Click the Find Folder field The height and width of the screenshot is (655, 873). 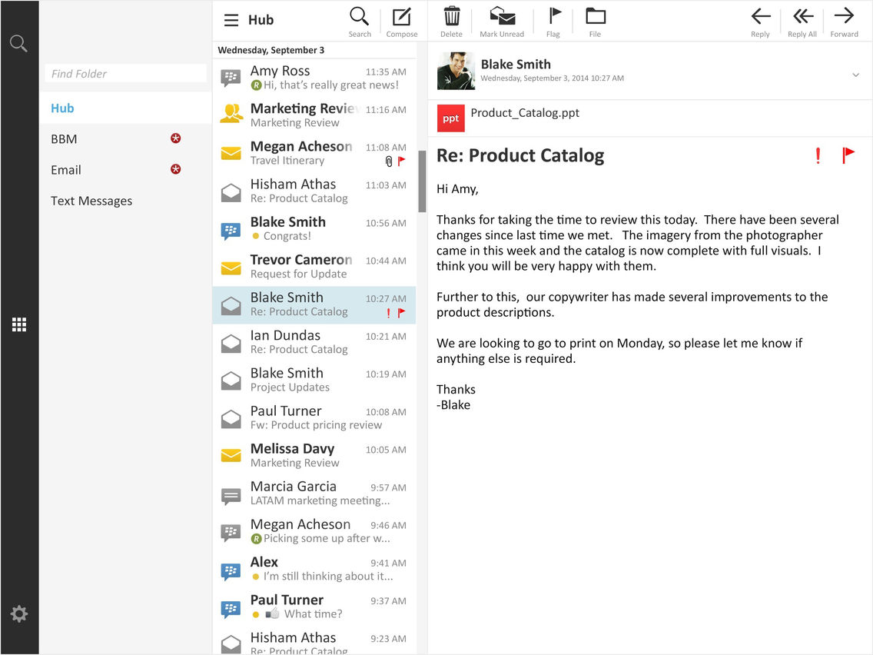(125, 74)
